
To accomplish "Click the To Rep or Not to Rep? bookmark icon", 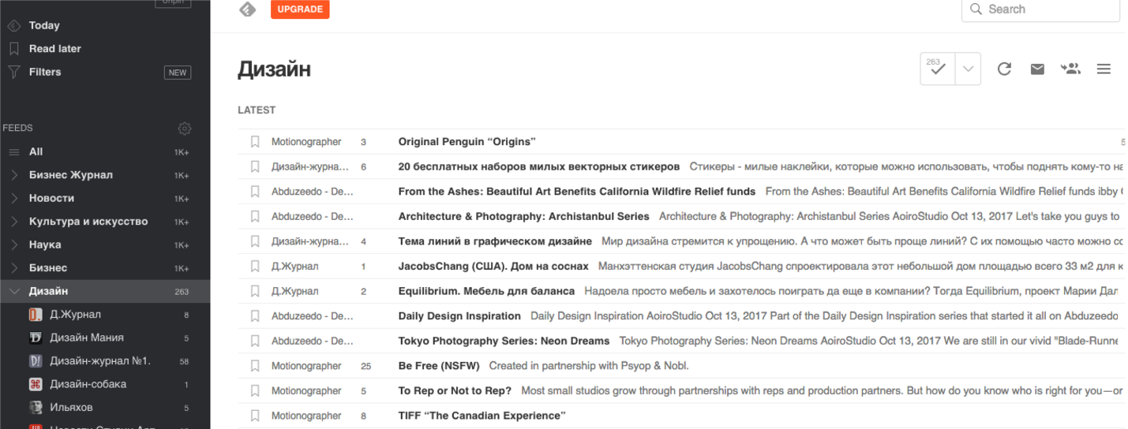I will click(255, 390).
